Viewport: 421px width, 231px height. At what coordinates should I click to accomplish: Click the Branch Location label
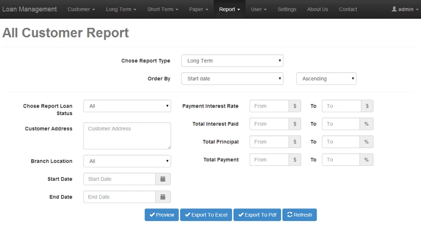51,161
